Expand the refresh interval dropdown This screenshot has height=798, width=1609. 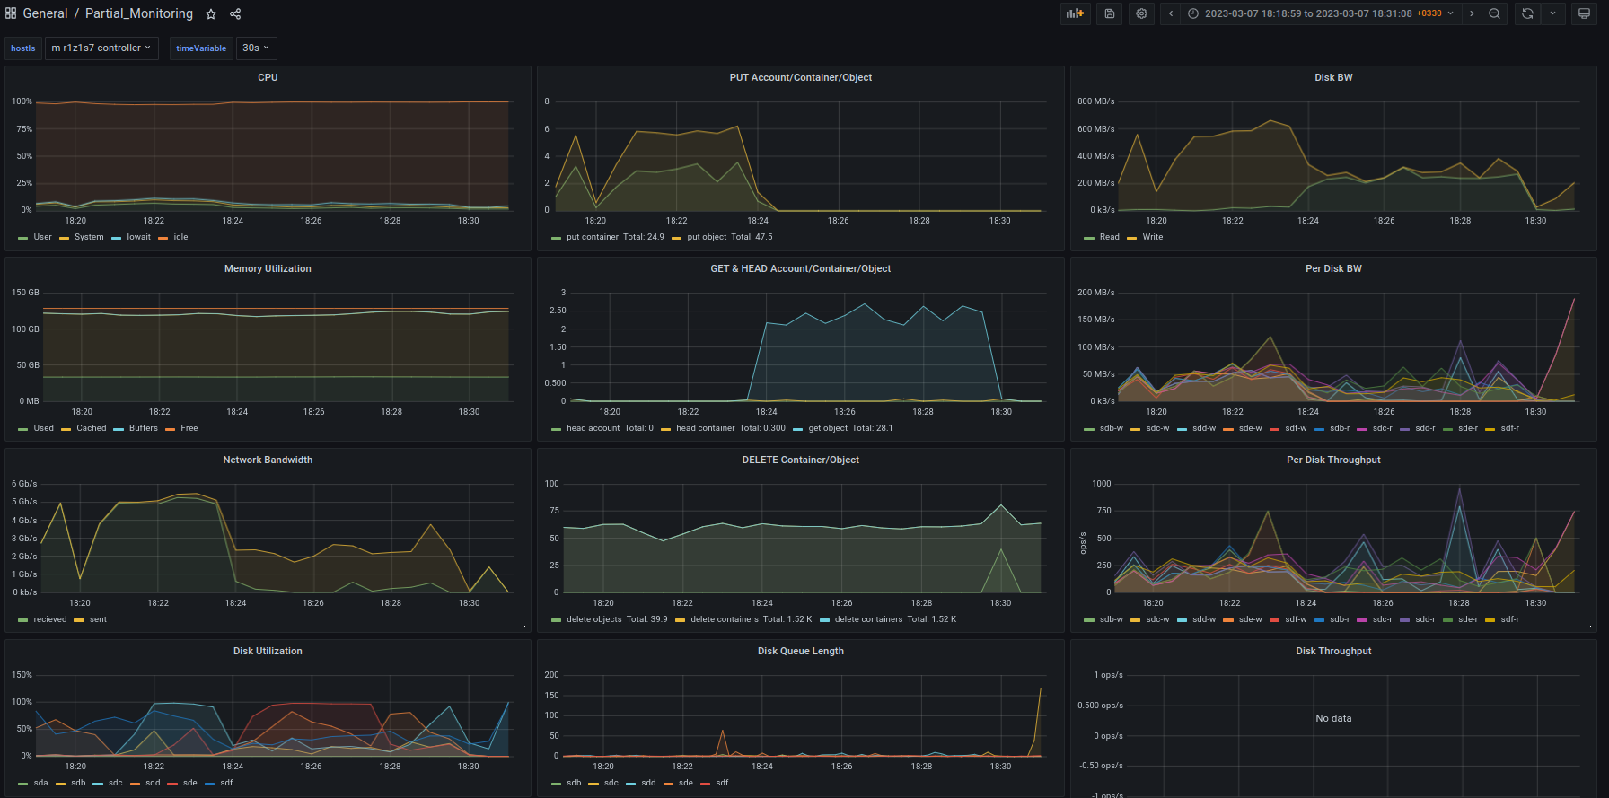[x=1552, y=13]
